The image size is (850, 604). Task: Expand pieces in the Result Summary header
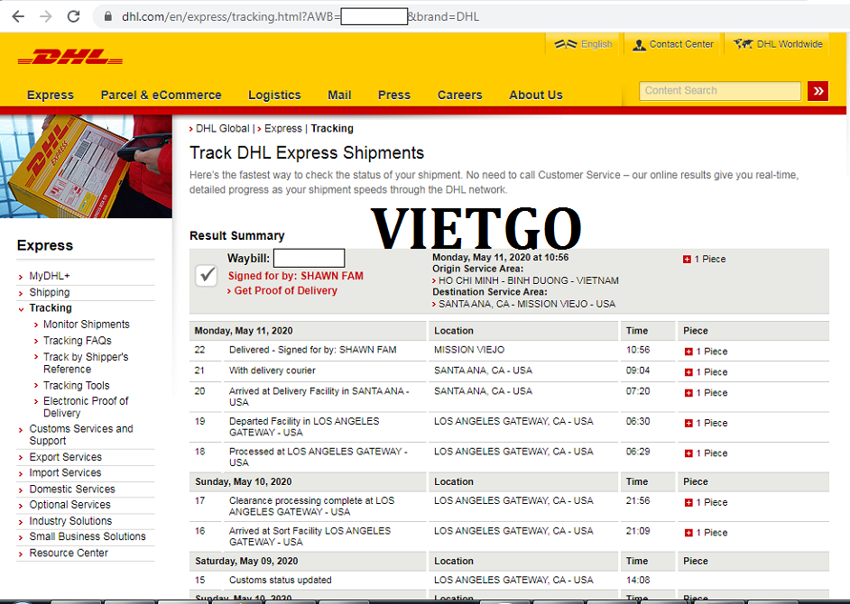click(x=687, y=260)
